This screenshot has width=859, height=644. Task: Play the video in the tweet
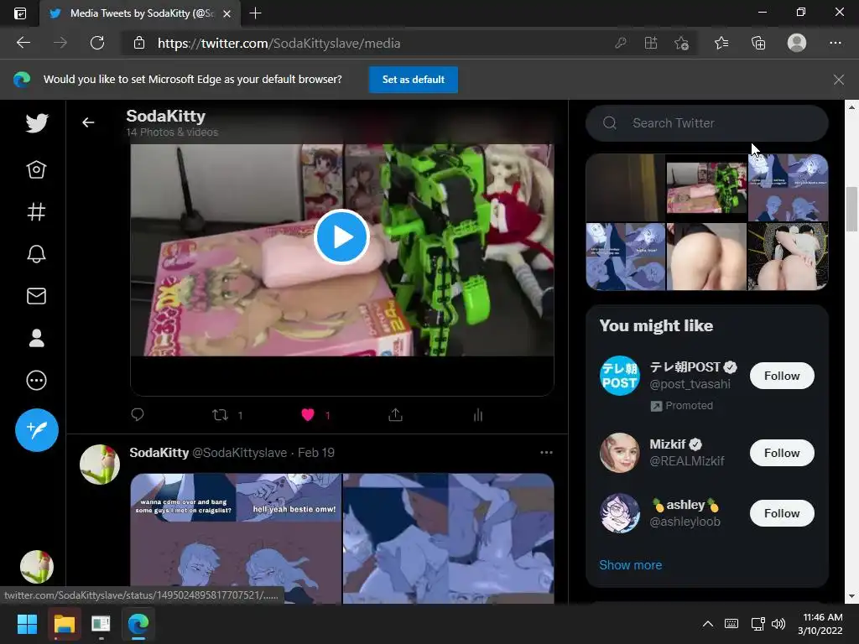pos(341,237)
